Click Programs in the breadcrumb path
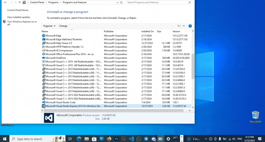 click(53, 2)
